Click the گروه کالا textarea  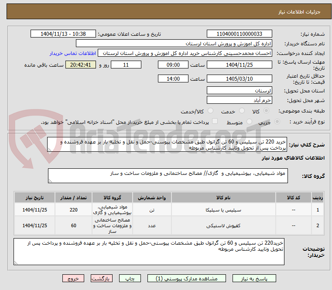tap(168, 176)
